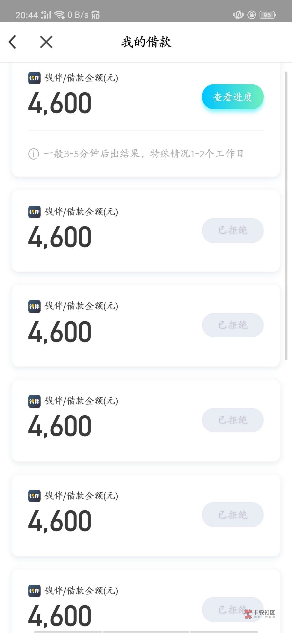Click the 查看进度 button

tap(233, 97)
